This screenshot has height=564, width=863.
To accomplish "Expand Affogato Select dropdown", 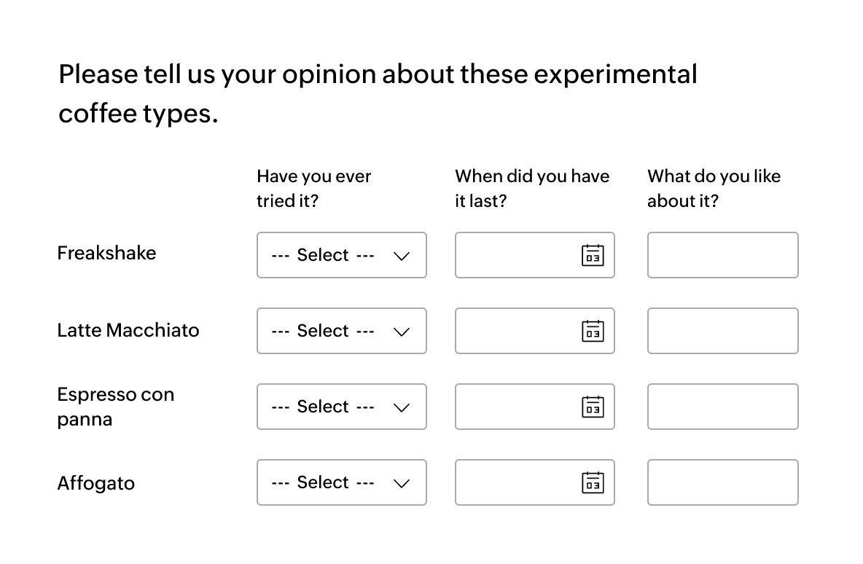I will (342, 482).
